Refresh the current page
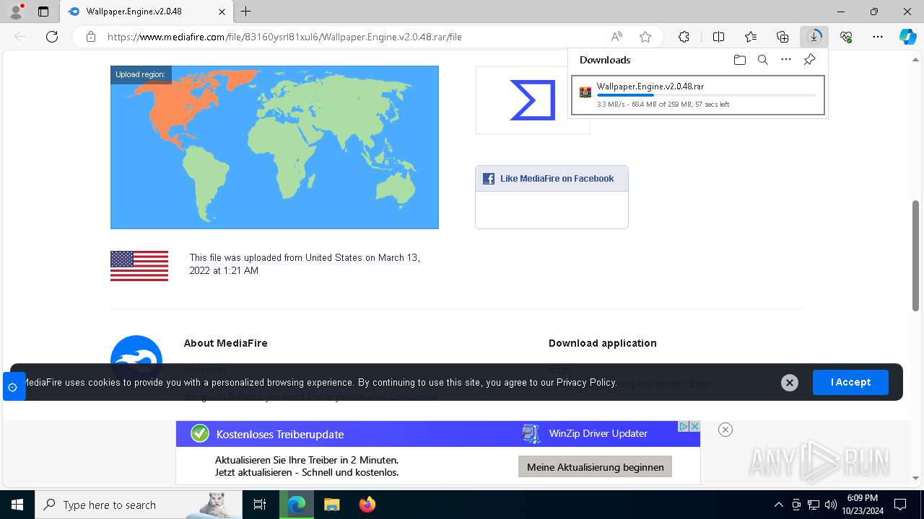Viewport: 924px width, 519px height. tap(52, 37)
